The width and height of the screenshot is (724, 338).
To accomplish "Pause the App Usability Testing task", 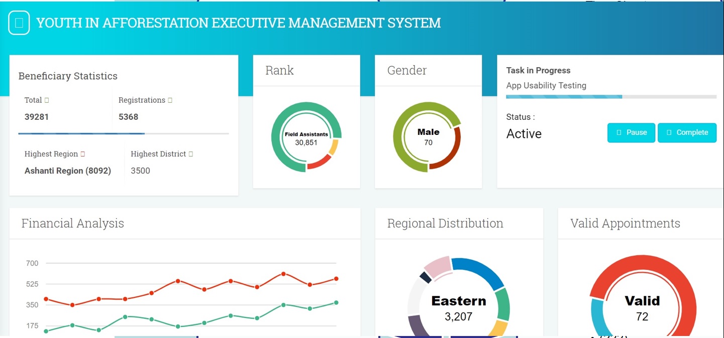I will click(631, 133).
